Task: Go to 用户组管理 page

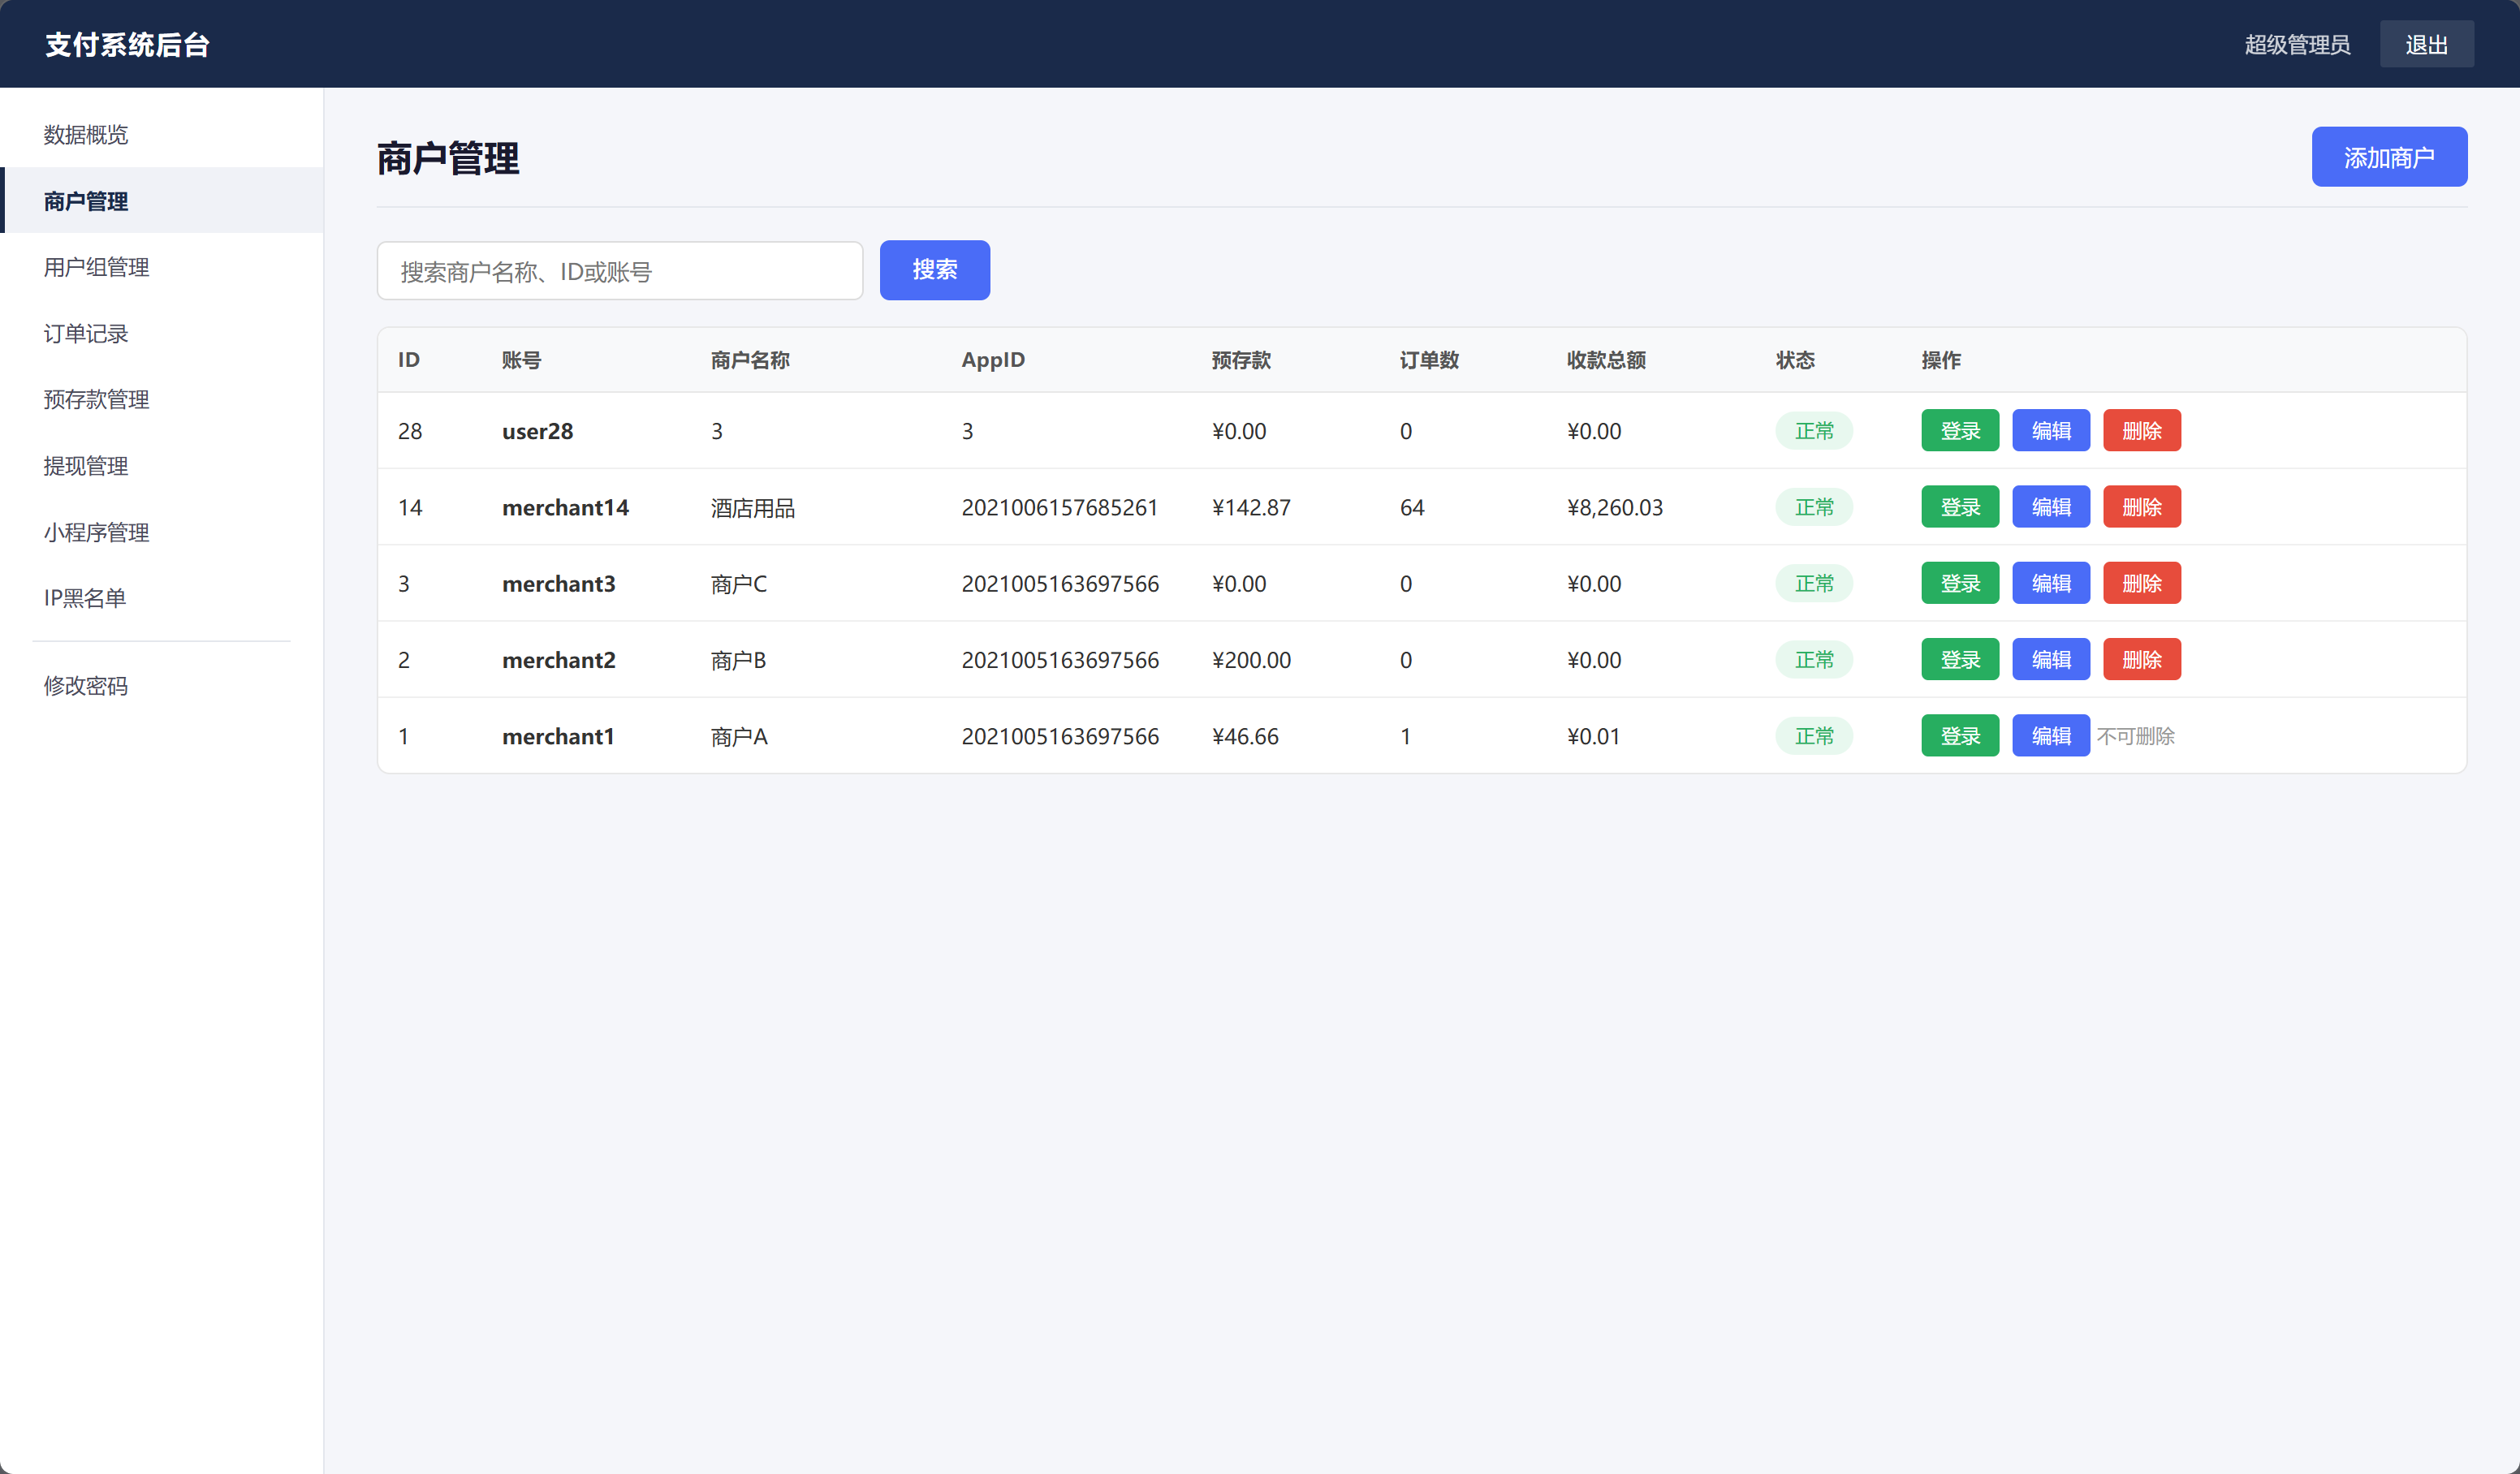Action: [x=161, y=267]
